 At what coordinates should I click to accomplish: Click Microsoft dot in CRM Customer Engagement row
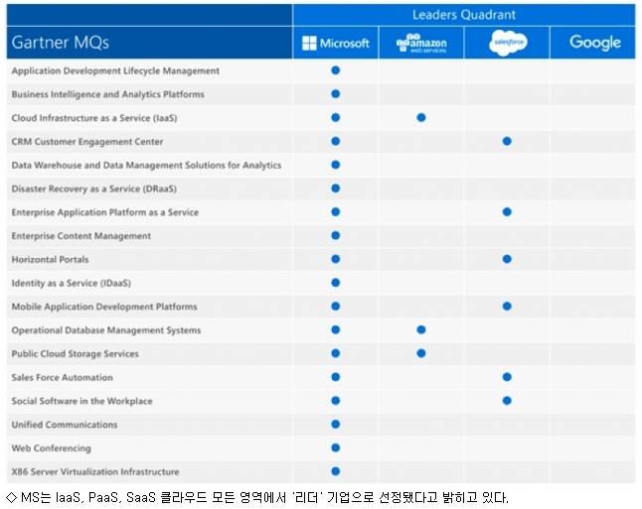tap(336, 141)
